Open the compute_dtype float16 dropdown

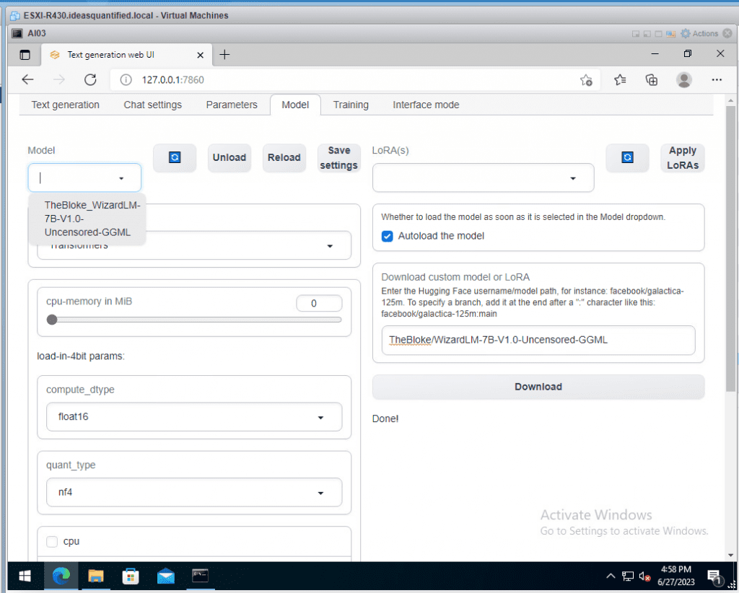click(193, 417)
